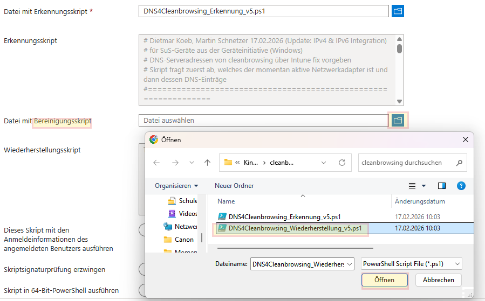Screen dimensions: 485x301
Task: Click browse folder icon for Bereinigungsskript file
Action: [398, 120]
